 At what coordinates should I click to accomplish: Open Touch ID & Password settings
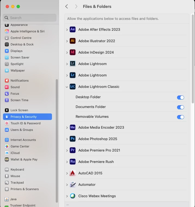coord(27,123)
